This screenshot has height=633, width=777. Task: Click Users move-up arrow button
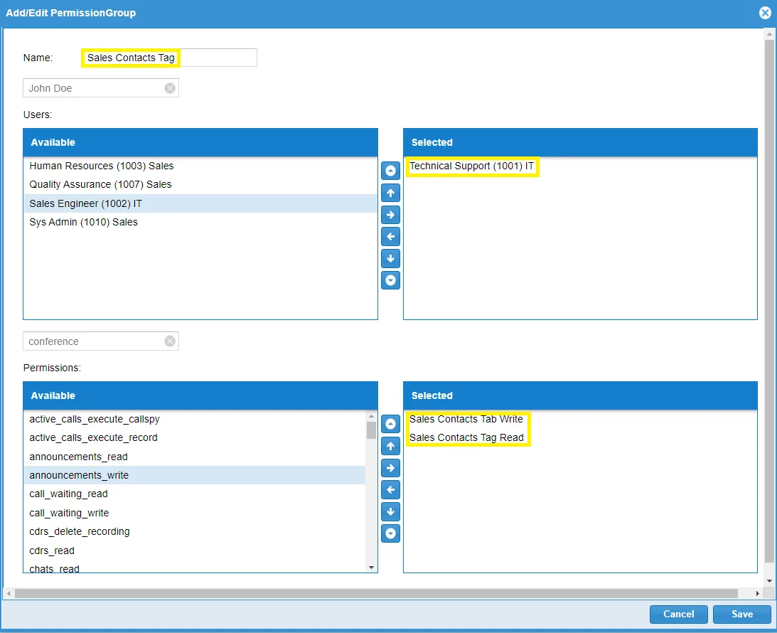(390, 193)
